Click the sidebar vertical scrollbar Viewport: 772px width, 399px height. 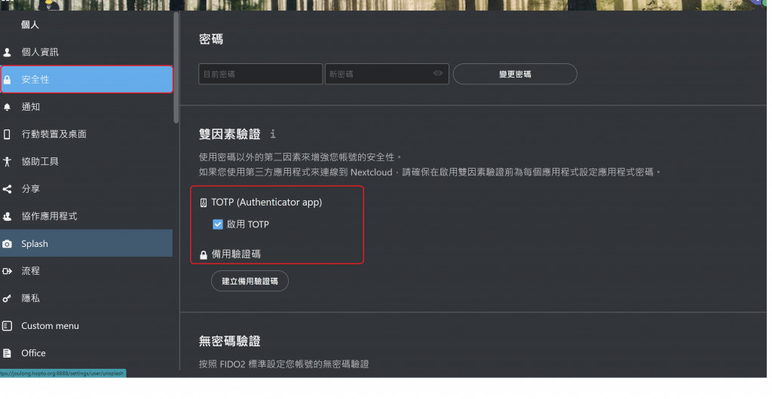point(176,68)
